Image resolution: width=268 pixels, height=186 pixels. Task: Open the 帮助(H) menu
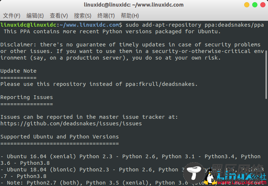click(130, 16)
